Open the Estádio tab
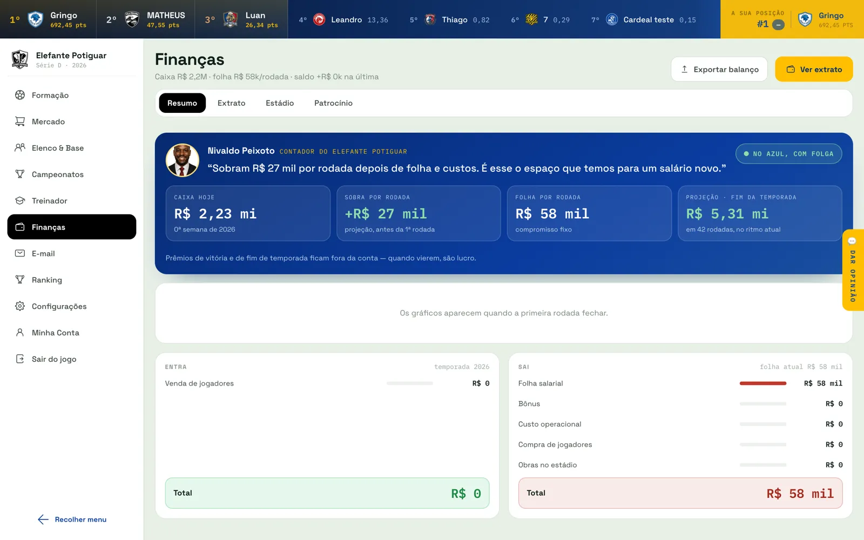864x540 pixels. 280,103
